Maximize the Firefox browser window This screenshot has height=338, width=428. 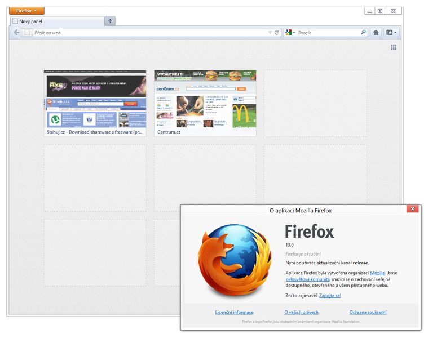click(x=380, y=11)
